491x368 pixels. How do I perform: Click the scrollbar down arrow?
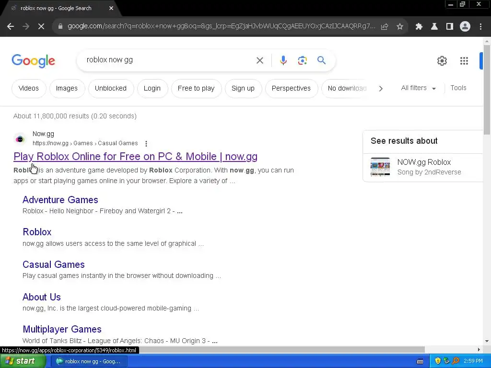pyautogui.click(x=487, y=341)
